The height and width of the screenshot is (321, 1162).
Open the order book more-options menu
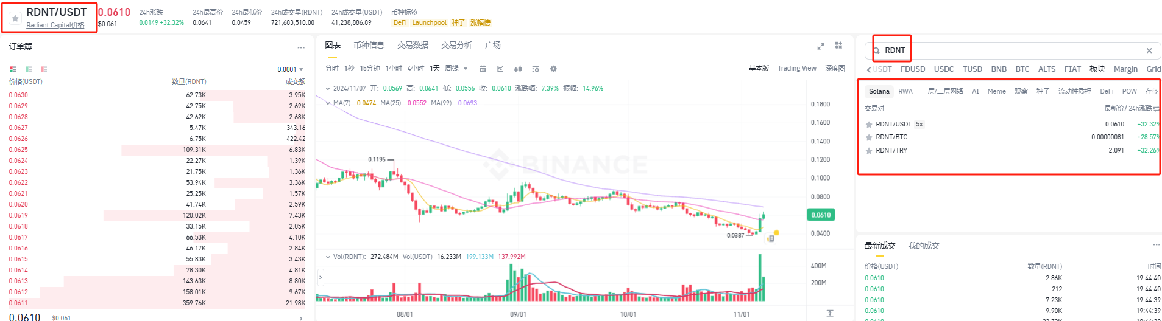click(x=301, y=47)
